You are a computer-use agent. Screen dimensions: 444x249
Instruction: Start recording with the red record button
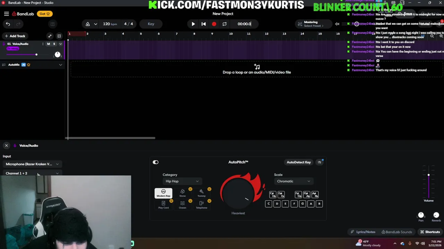pos(214,24)
